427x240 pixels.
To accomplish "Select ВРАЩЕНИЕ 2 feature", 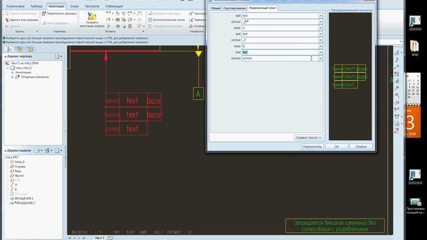I will coord(22,203).
